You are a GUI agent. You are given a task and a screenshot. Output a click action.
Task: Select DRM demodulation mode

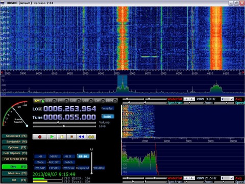point(111,101)
